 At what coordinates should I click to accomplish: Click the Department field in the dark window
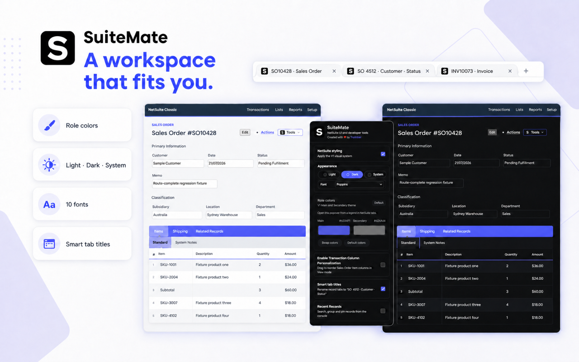click(x=526, y=214)
